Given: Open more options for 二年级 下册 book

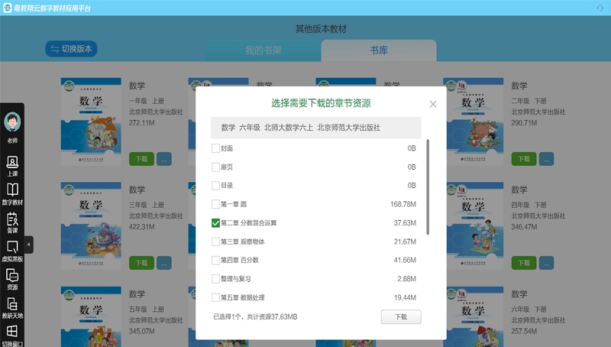Looking at the screenshot, I should [x=546, y=159].
